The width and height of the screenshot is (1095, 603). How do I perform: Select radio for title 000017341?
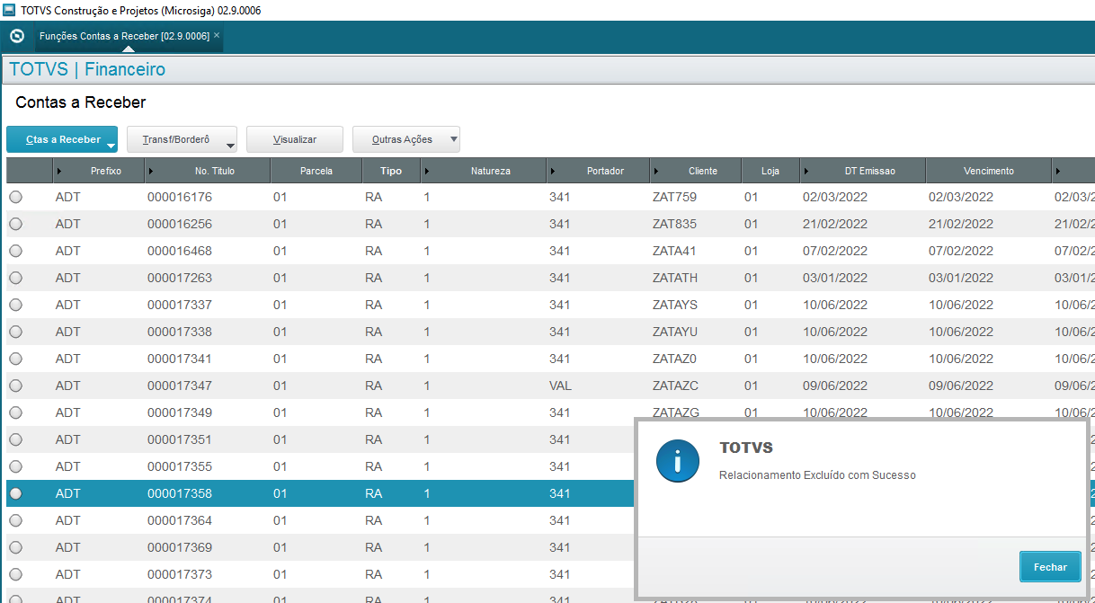point(16,359)
